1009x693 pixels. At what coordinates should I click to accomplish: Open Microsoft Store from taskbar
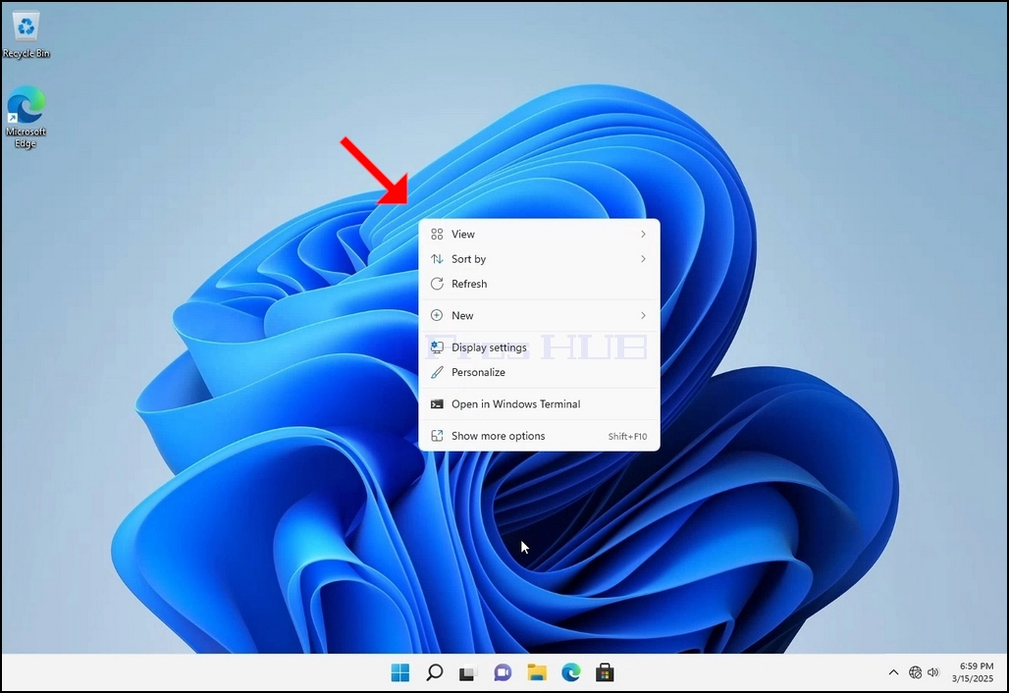[x=605, y=672]
